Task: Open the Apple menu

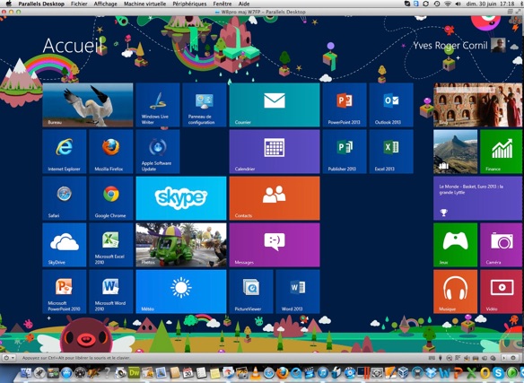Action: tap(9, 4)
